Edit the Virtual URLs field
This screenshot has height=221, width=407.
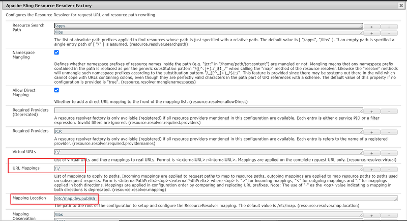(x=209, y=152)
